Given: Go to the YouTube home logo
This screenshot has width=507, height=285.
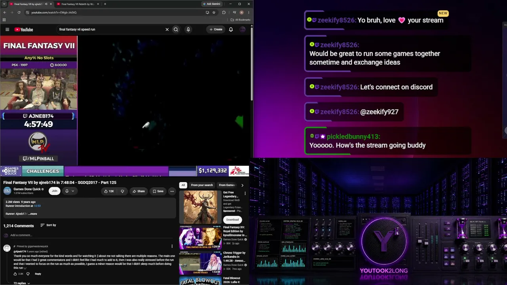Looking at the screenshot, I should (24, 29).
